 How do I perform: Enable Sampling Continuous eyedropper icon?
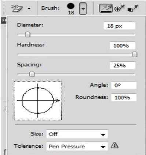(106, 8)
